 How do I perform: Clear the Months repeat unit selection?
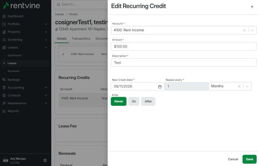[239, 86]
